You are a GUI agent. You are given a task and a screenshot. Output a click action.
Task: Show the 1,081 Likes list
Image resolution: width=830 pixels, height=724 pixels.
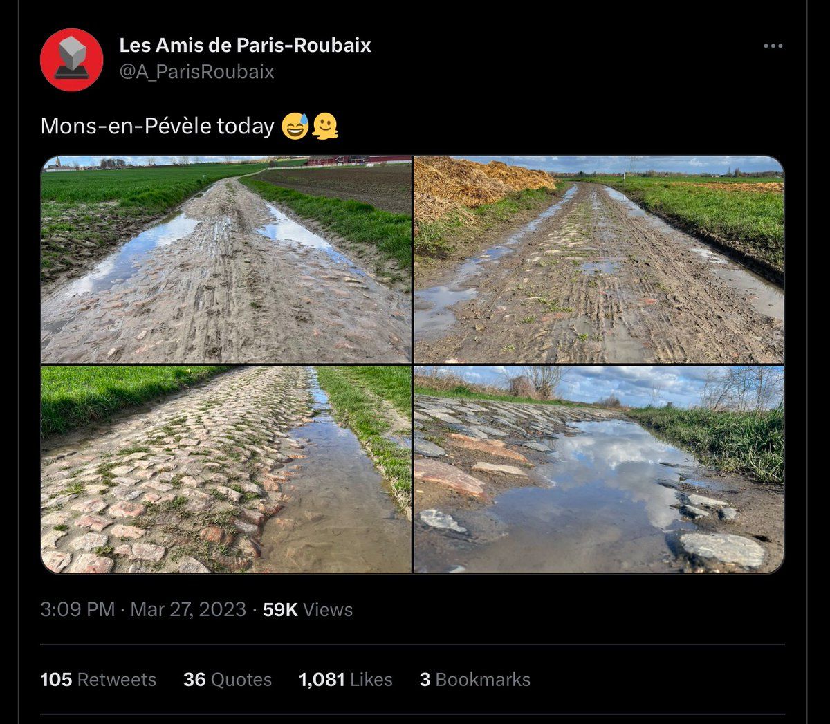coord(345,680)
